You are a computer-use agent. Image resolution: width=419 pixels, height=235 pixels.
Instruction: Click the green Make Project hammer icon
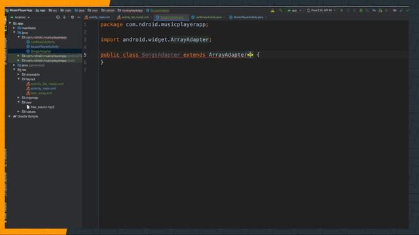click(x=281, y=10)
